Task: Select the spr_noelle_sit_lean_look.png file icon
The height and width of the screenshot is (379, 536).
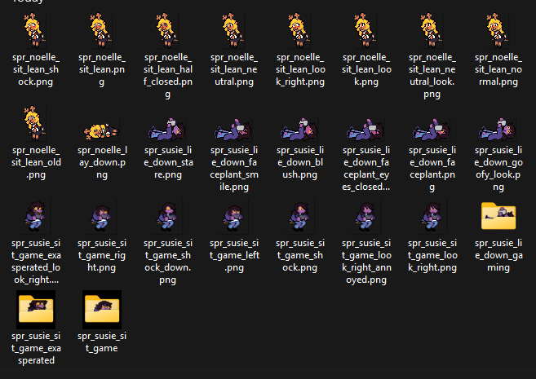Action: click(366, 30)
